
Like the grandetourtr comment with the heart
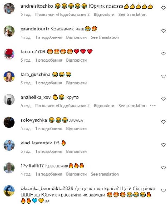(x=163, y=31)
